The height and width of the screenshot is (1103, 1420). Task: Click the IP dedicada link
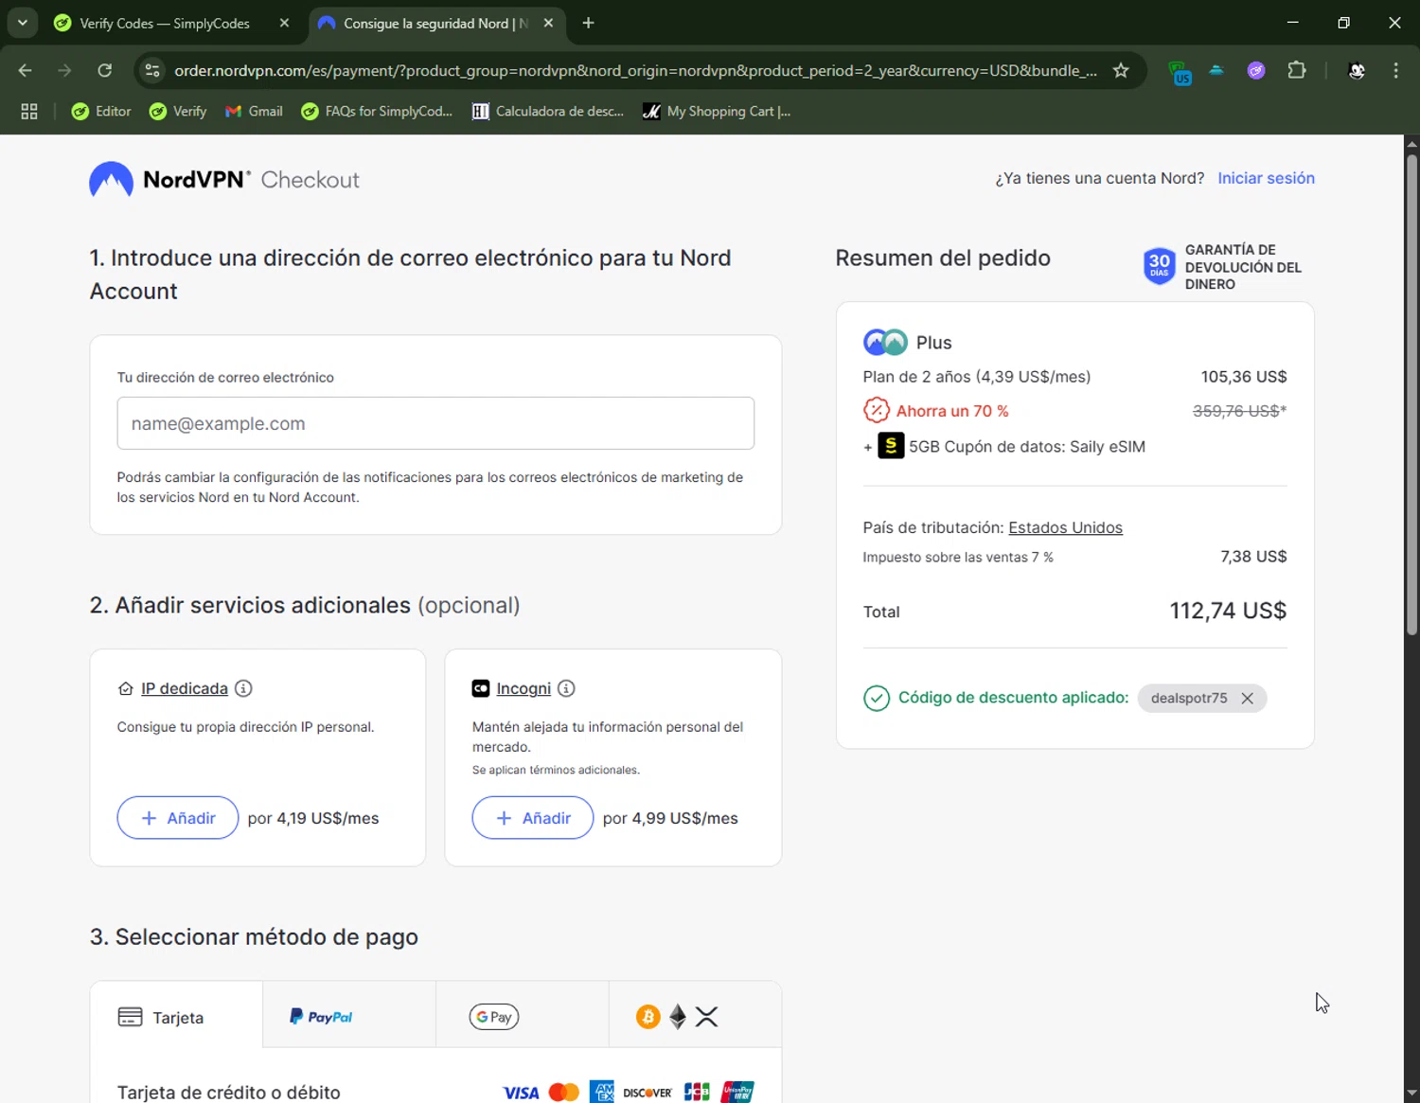coord(185,688)
